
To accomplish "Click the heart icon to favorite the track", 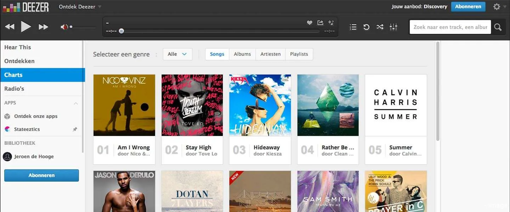I will 310,22.
